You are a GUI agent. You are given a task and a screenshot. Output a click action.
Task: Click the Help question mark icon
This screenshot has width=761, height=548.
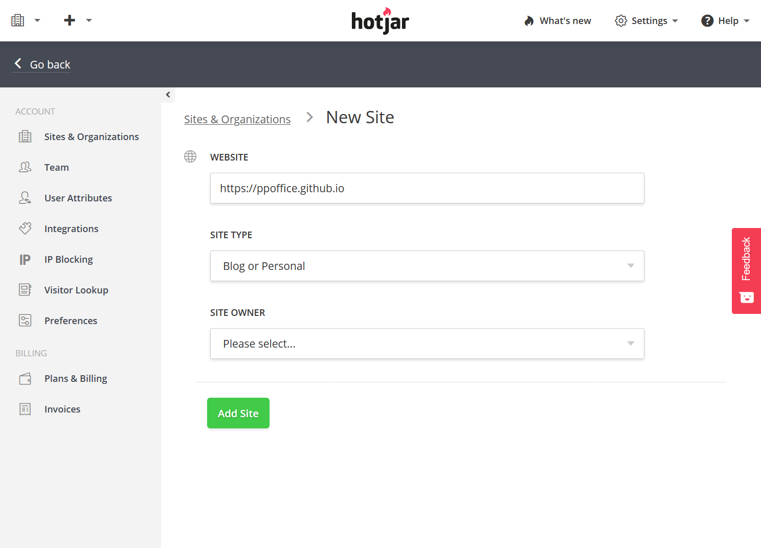707,21
